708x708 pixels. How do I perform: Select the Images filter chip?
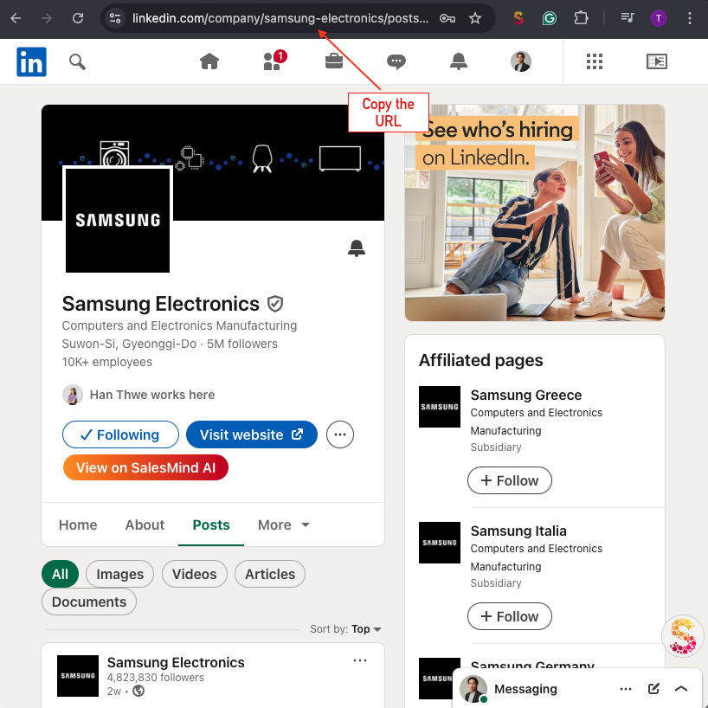[x=119, y=574]
